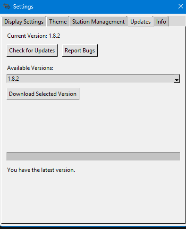
Task: Click the 'You have the latest version' status text
Action: (41, 170)
